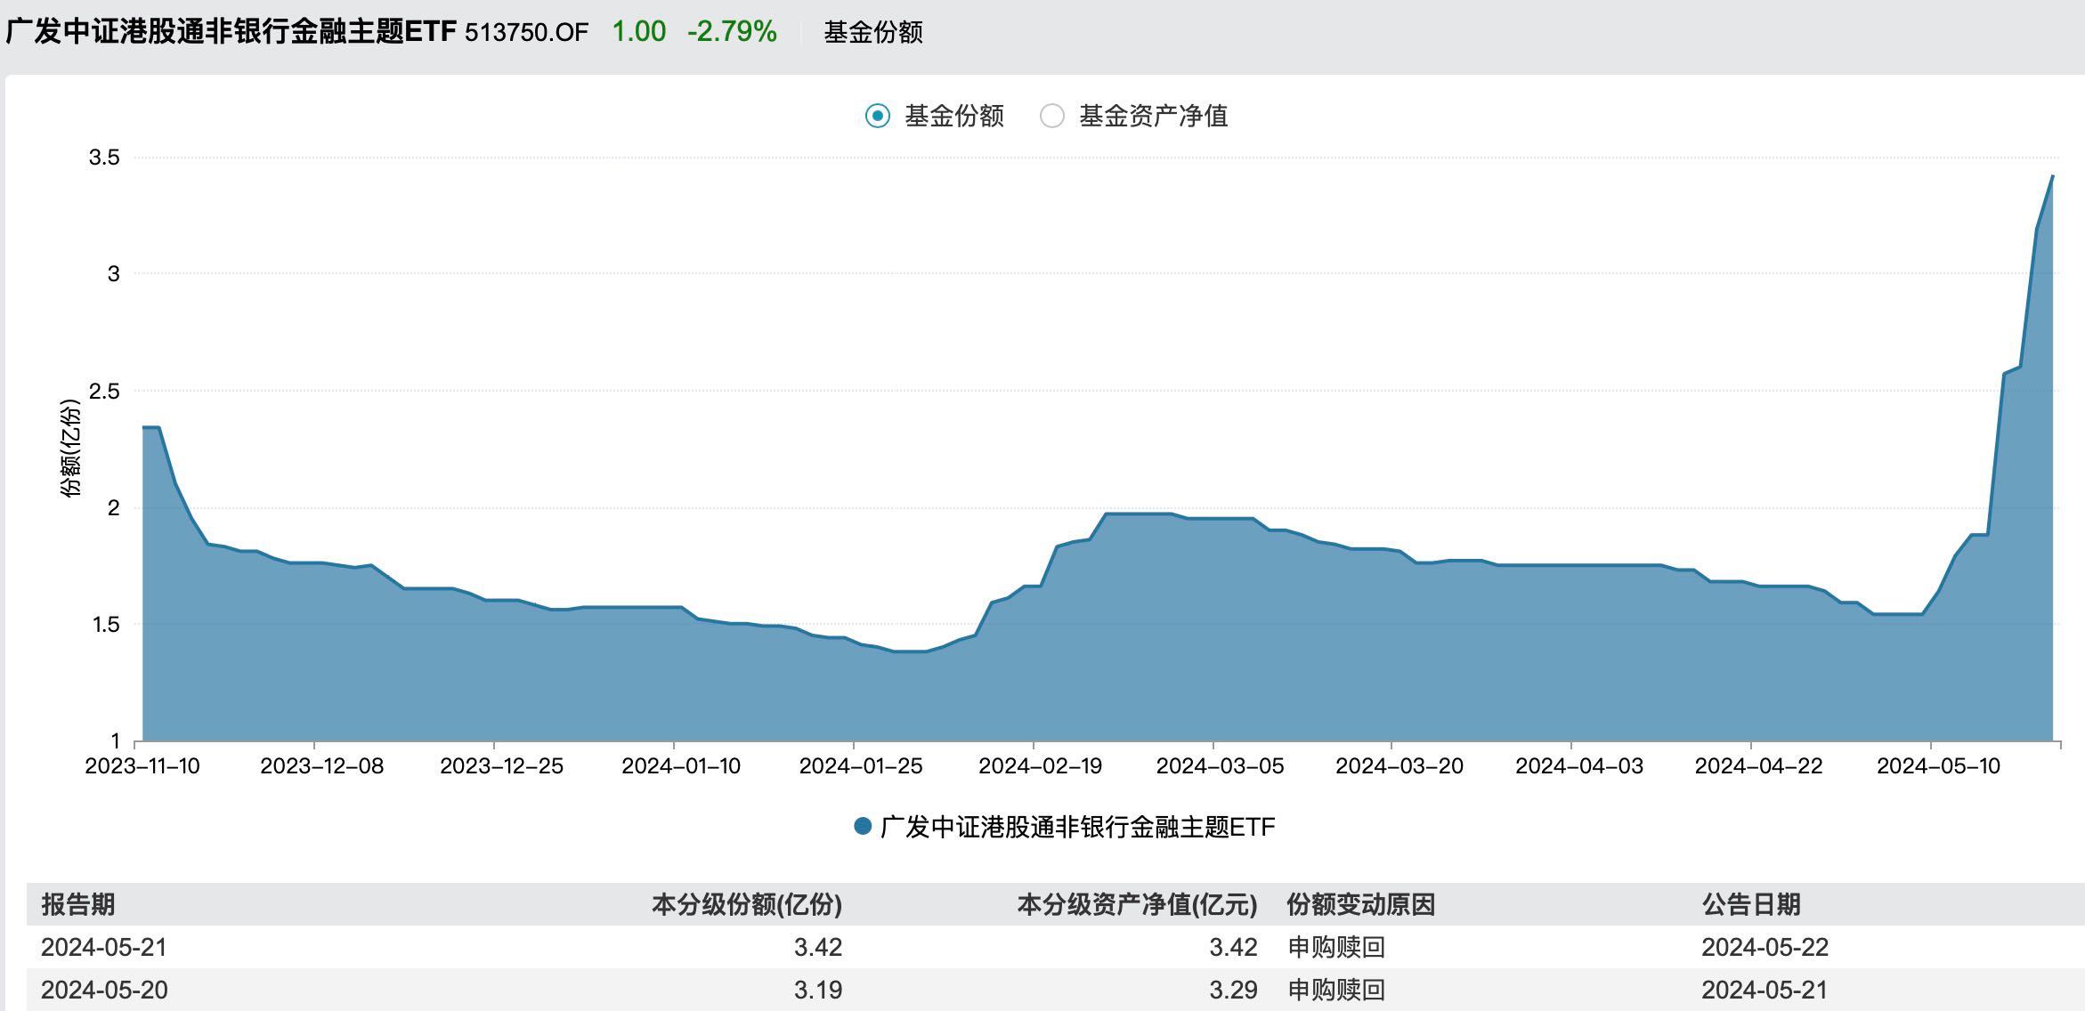Click the -2.79% change value
Viewport: 2085px width, 1011px height.
(x=732, y=31)
